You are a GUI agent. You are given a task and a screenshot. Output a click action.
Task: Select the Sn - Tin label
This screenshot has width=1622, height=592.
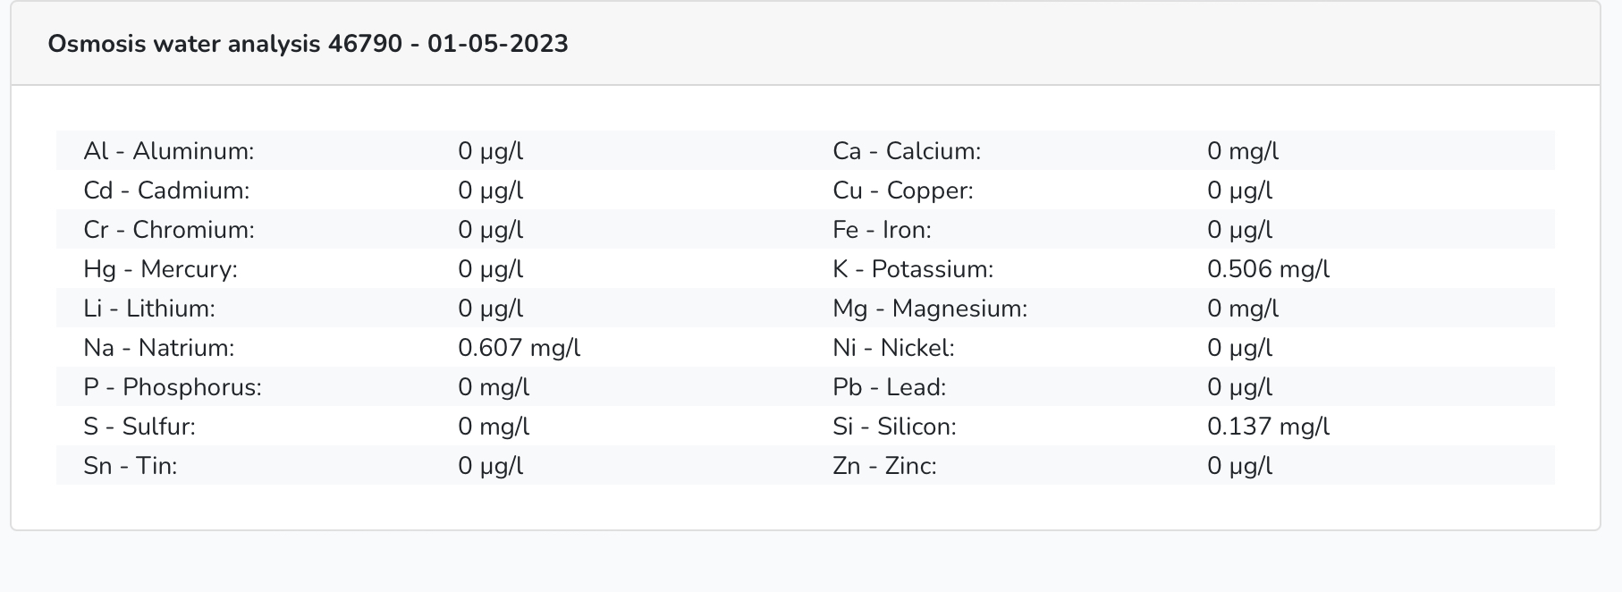point(131,466)
